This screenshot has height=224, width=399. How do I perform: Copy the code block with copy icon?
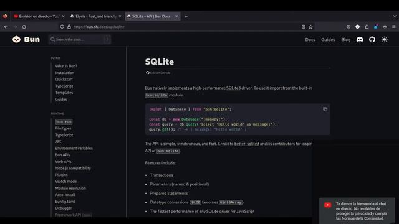325,110
